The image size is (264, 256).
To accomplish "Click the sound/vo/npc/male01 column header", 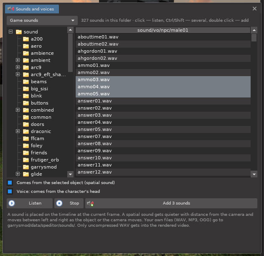I will point(163,30).
